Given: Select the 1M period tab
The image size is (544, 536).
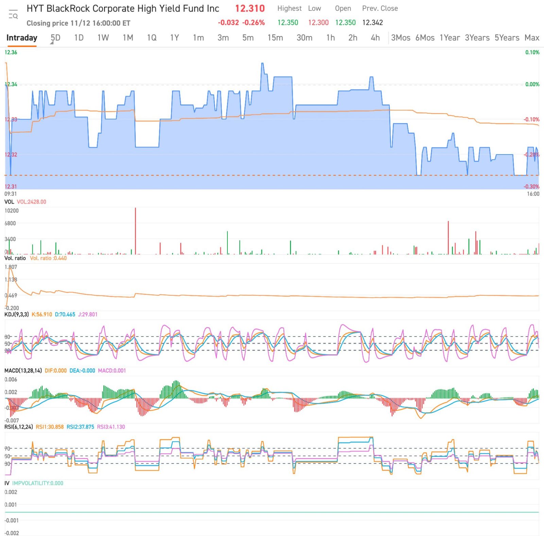Looking at the screenshot, I should point(128,38).
